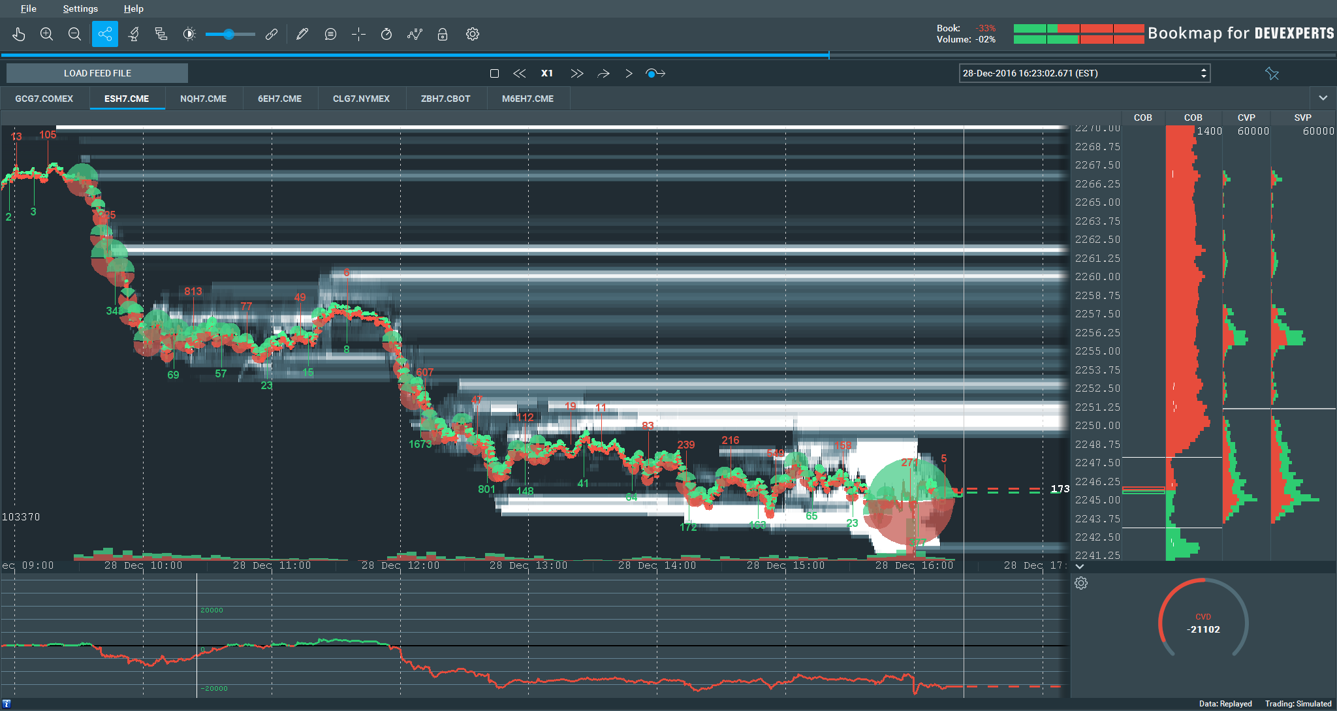This screenshot has width=1337, height=711.
Task: Switch to the M6EH7.CME tab
Action: tap(527, 99)
